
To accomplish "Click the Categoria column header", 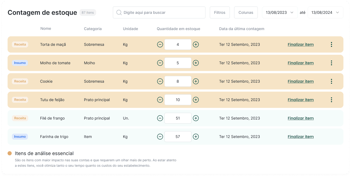I will [93, 29].
